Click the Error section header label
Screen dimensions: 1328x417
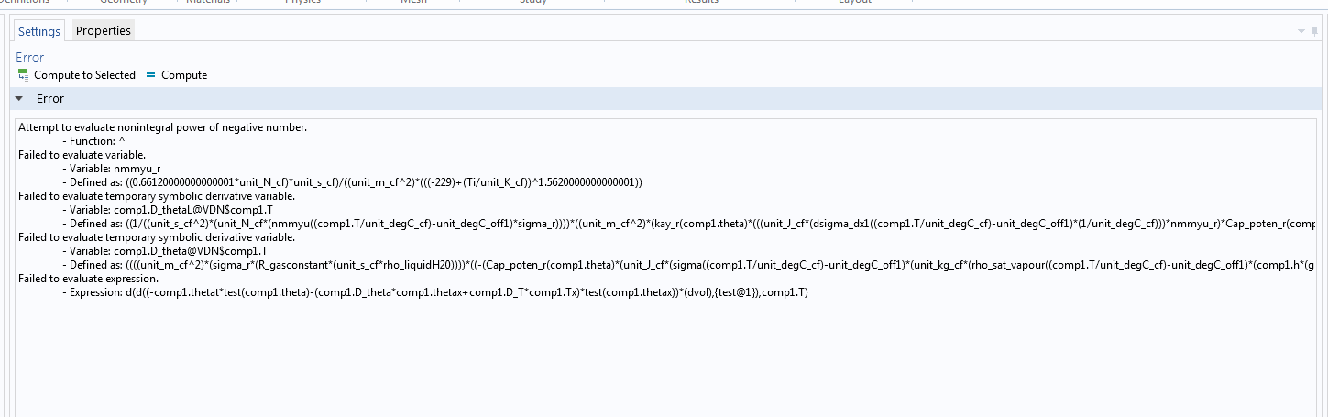50,98
